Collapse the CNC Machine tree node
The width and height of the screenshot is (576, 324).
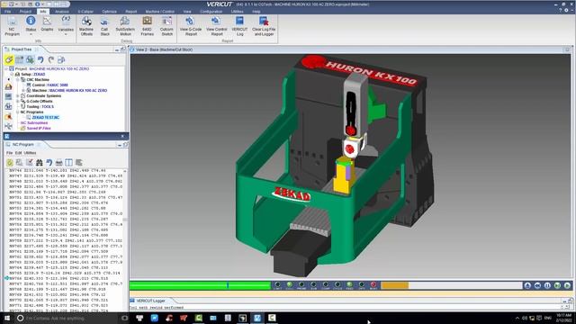click(17, 80)
